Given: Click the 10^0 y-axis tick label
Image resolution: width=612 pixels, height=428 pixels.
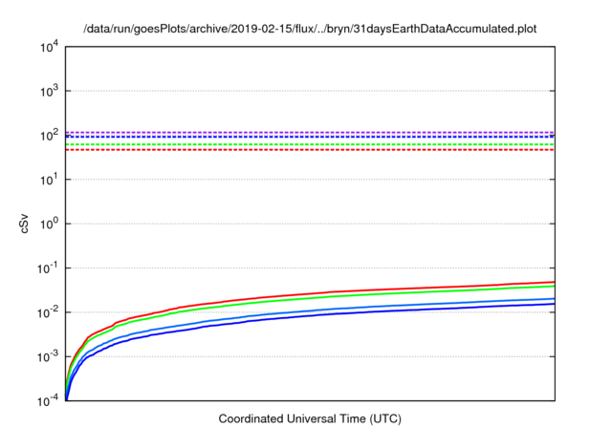Looking at the screenshot, I should 49,225.
